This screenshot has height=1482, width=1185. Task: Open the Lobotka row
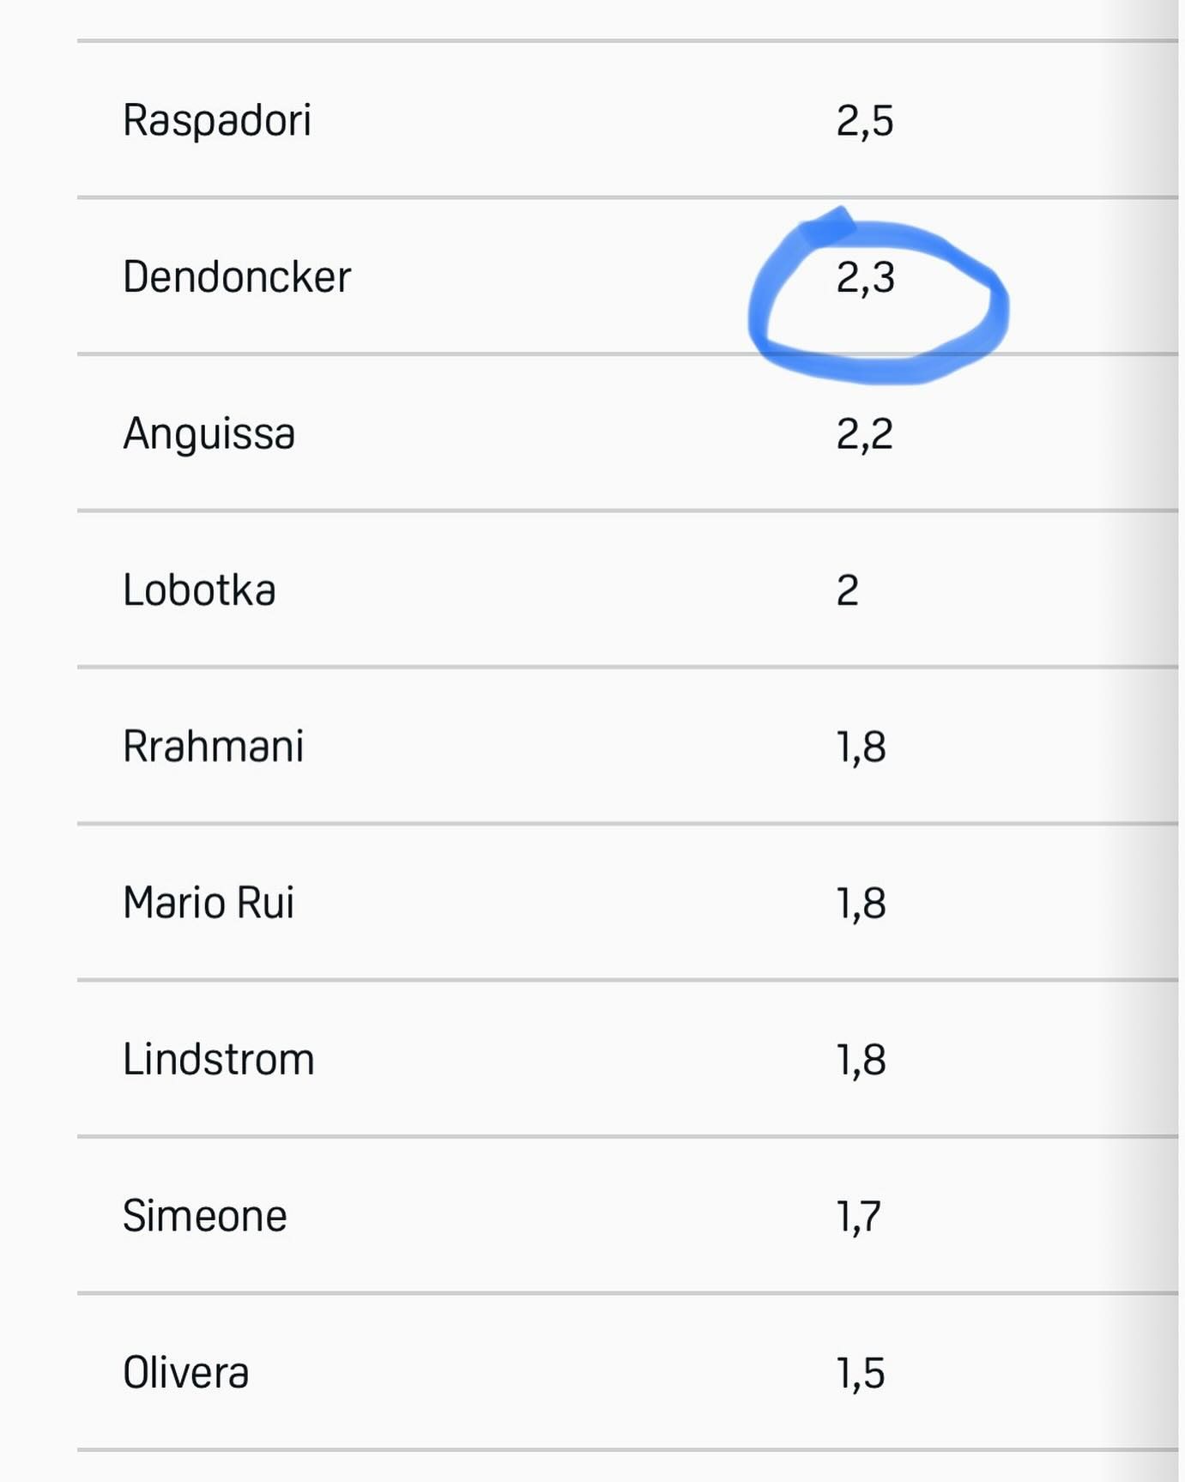[x=627, y=590]
